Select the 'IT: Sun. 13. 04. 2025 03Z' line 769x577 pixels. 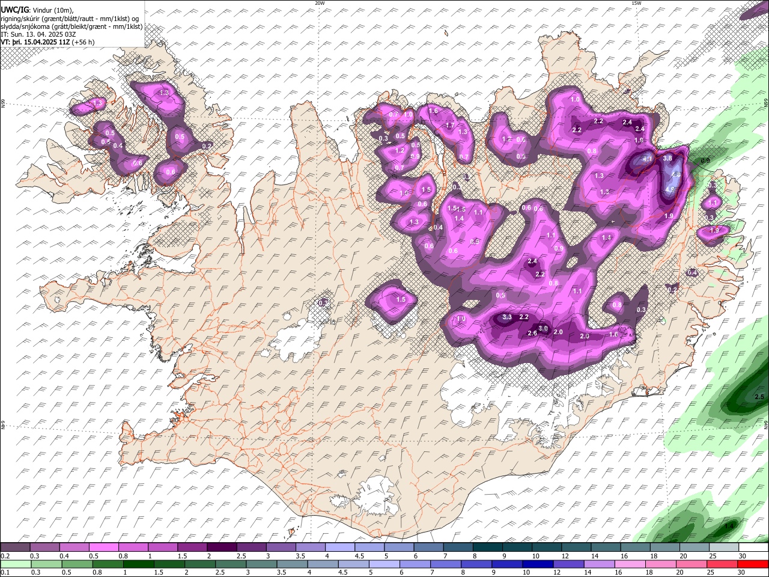[x=39, y=34]
